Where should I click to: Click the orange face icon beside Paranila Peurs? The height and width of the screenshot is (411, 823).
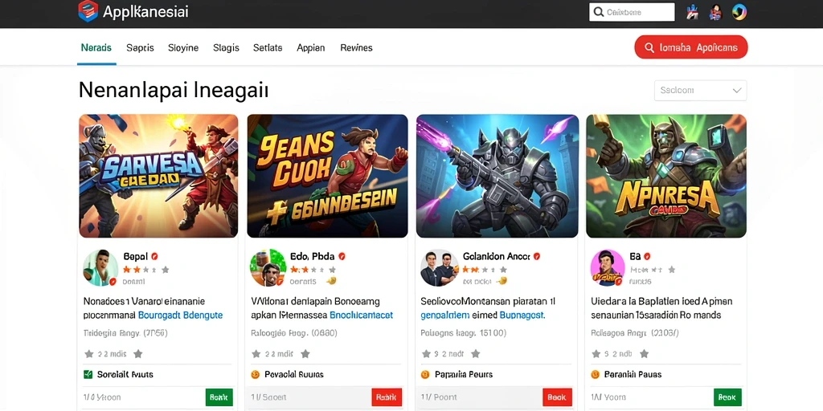pos(425,374)
